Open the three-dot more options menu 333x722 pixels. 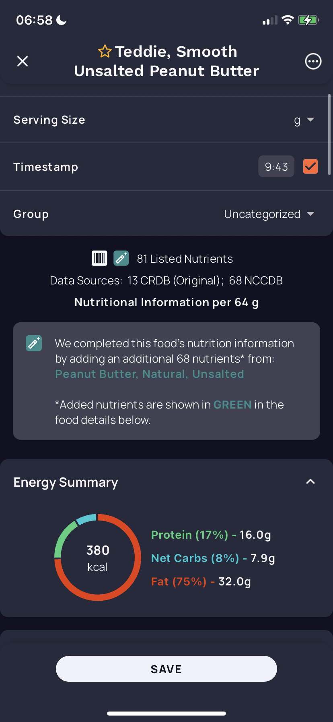(313, 61)
